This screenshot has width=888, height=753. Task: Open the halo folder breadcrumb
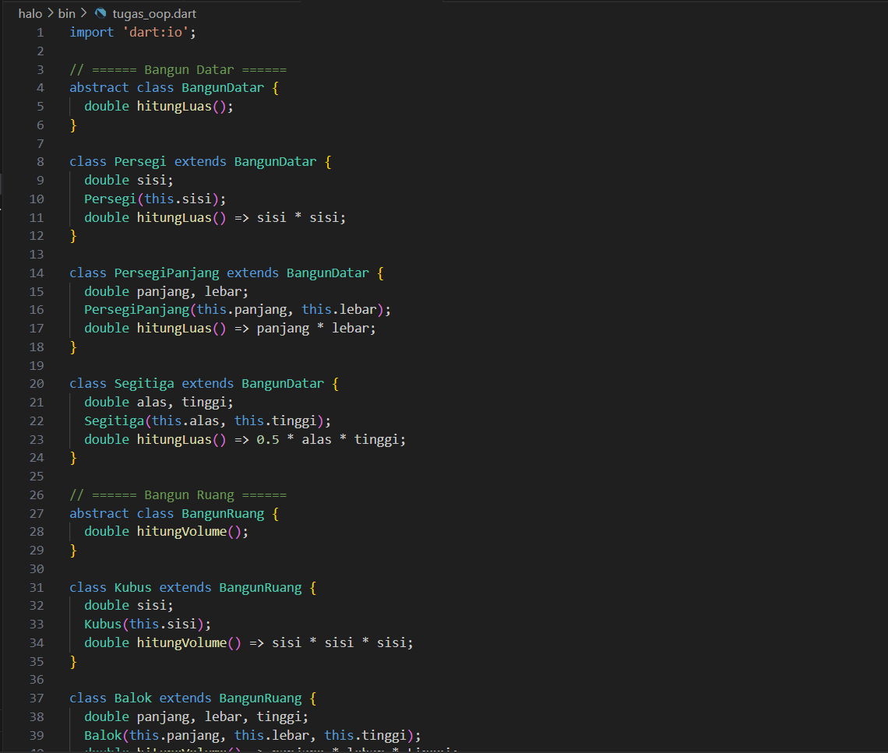30,14
